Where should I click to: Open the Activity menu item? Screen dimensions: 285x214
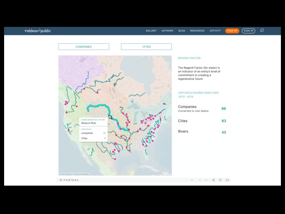[x=215, y=31]
